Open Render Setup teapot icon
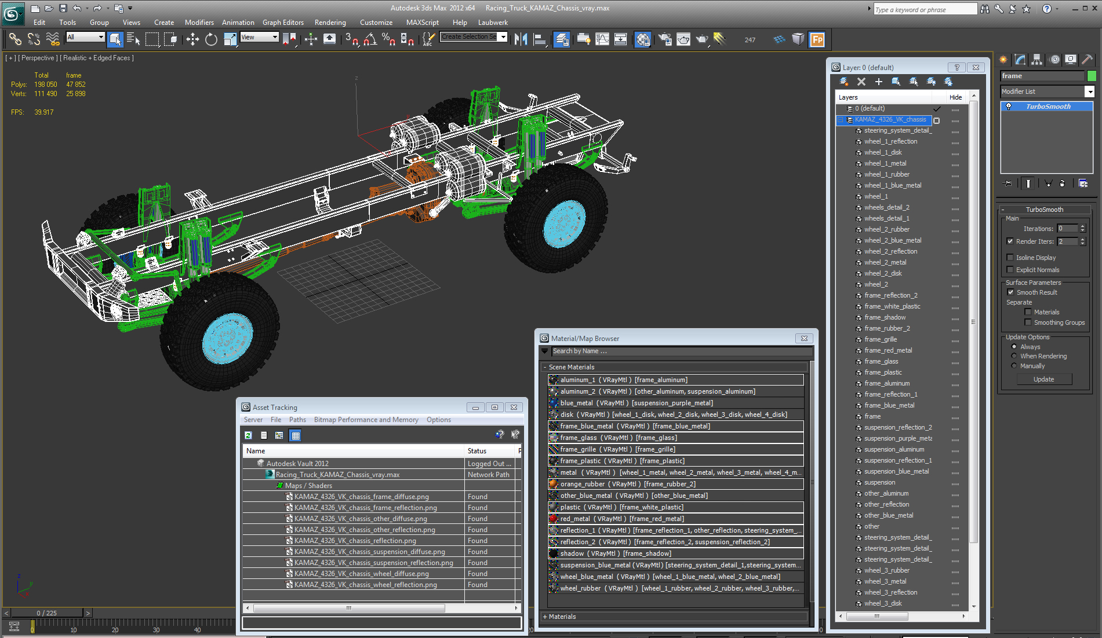 click(x=665, y=39)
